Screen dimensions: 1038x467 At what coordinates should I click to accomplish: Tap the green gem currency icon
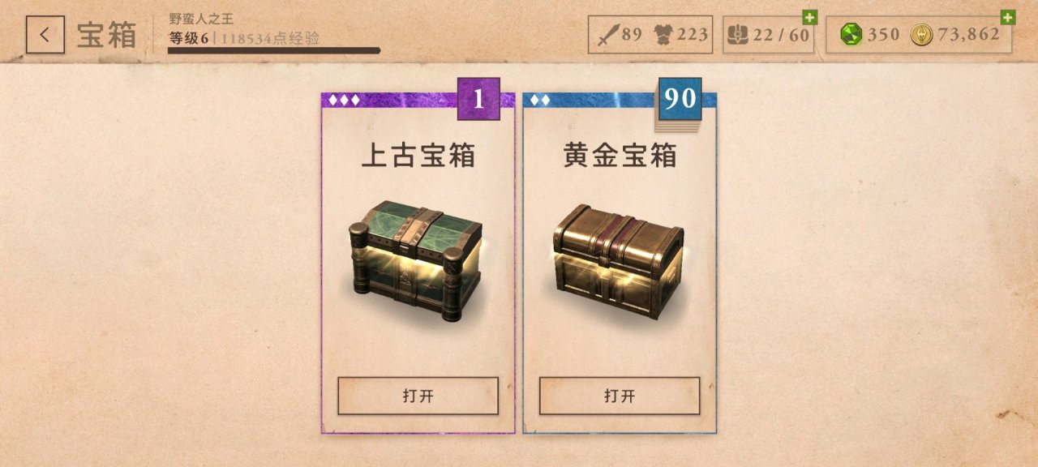tap(851, 35)
